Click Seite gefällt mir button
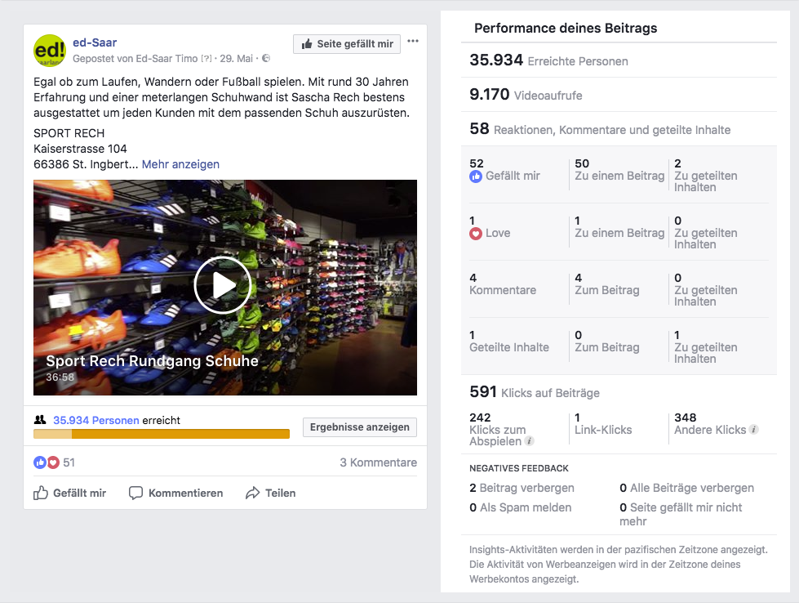This screenshot has height=603, width=799. pos(347,44)
